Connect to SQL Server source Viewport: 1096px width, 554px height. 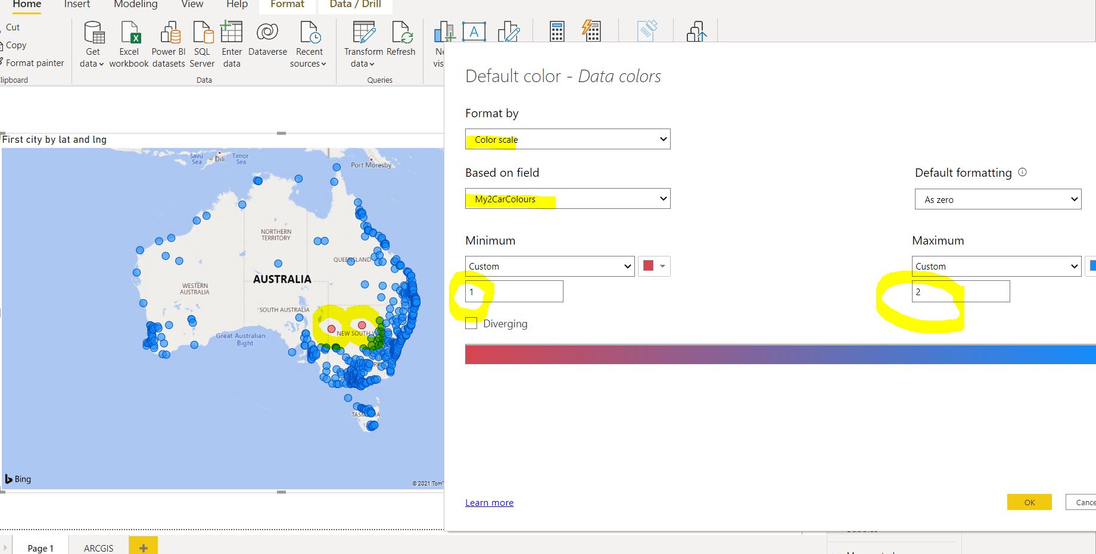click(202, 45)
